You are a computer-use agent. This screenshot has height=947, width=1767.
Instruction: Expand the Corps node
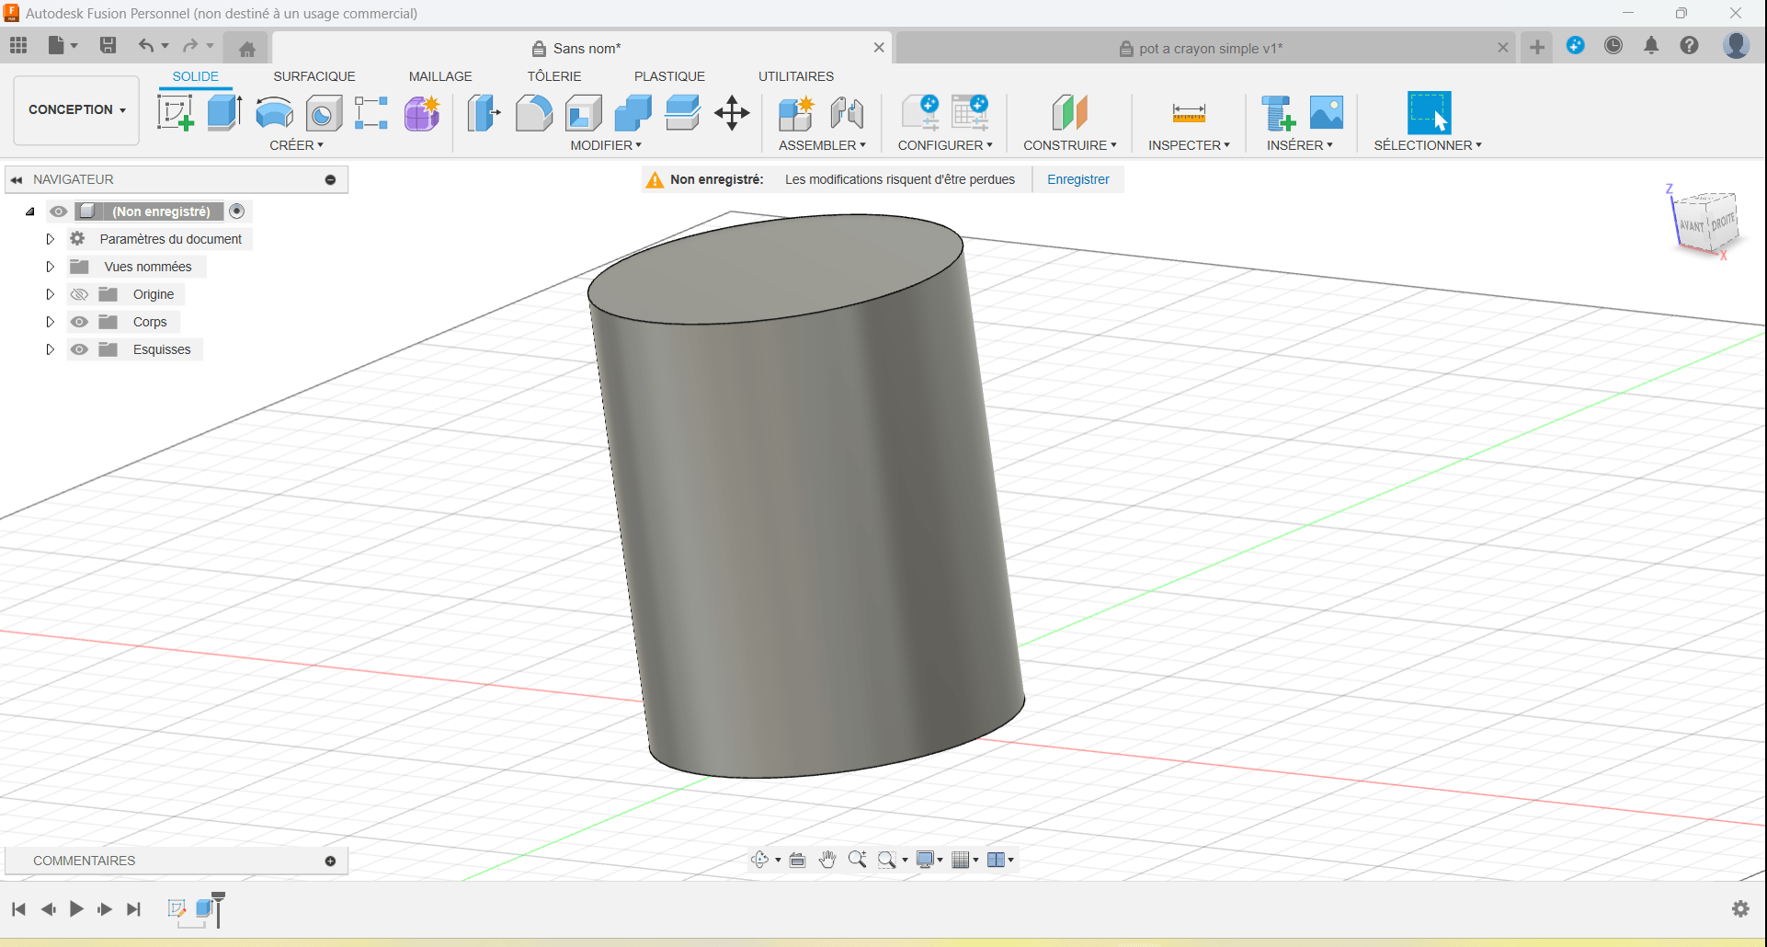click(x=50, y=322)
